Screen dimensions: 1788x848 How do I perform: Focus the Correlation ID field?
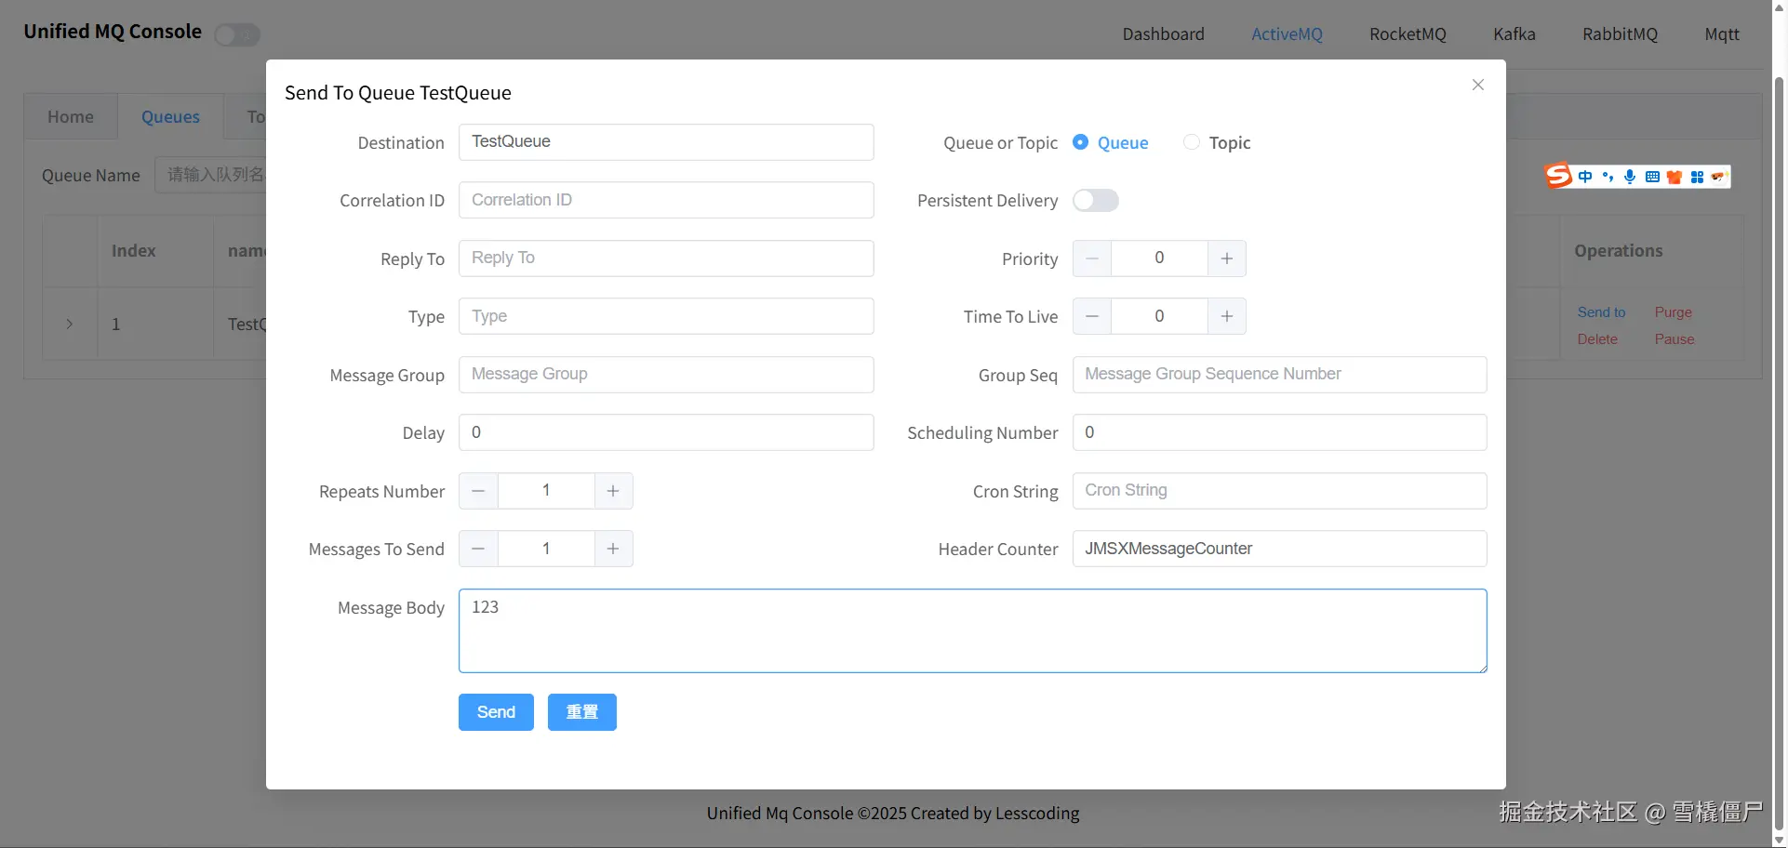tap(666, 200)
